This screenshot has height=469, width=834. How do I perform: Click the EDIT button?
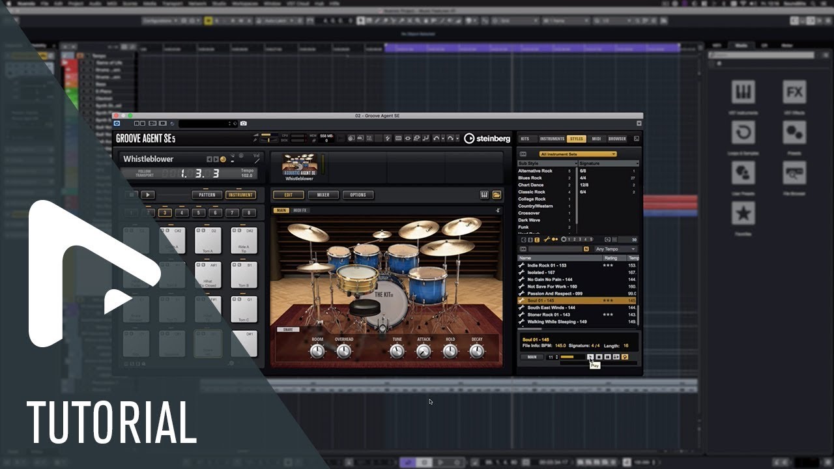pyautogui.click(x=288, y=195)
